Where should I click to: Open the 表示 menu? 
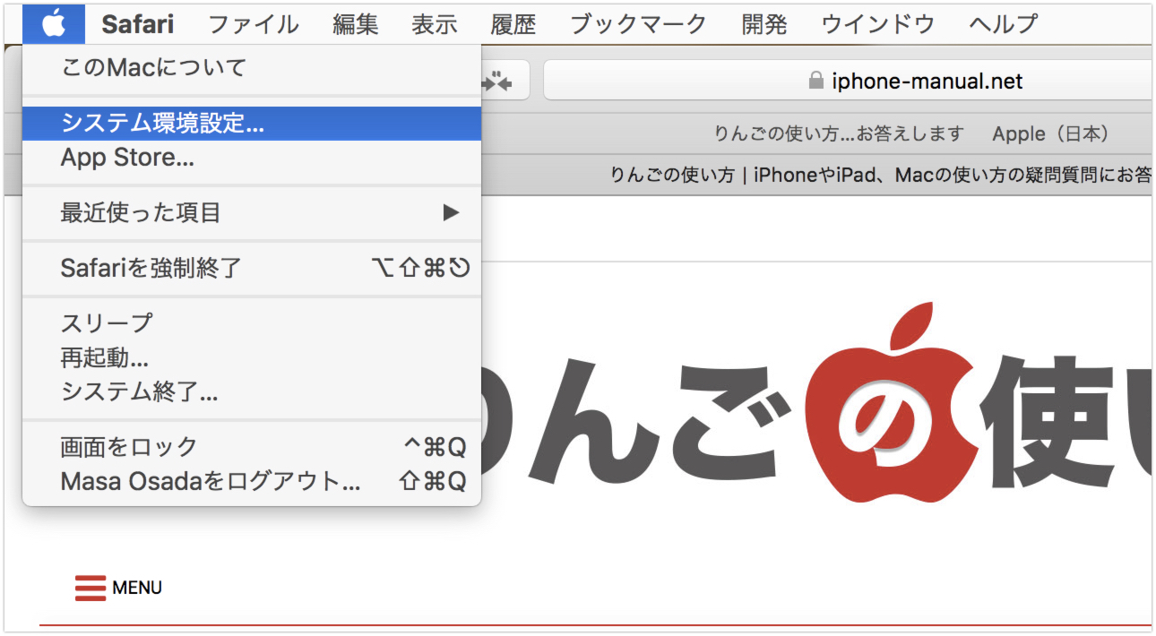(x=435, y=24)
